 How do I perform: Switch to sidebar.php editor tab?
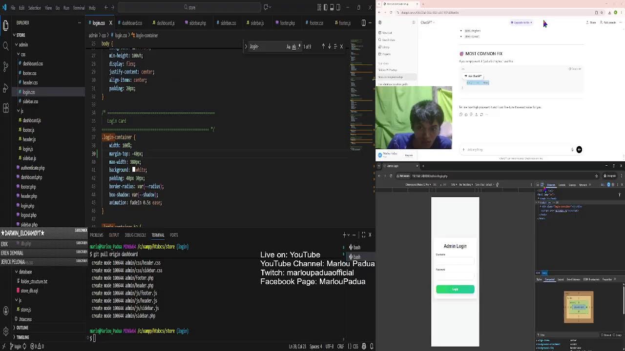click(195, 23)
